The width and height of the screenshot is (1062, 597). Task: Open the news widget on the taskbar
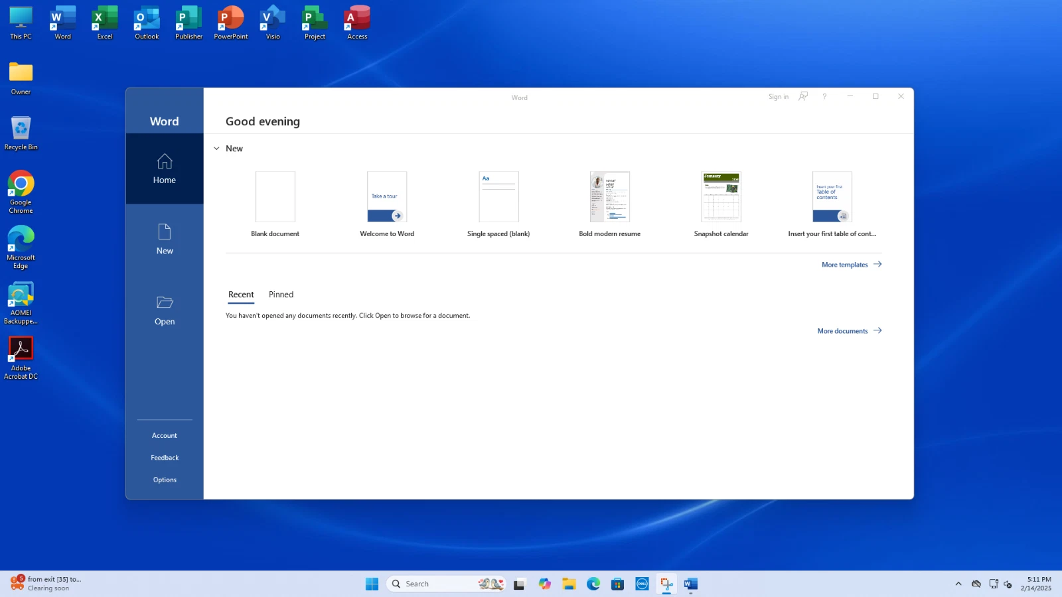[x=46, y=584]
